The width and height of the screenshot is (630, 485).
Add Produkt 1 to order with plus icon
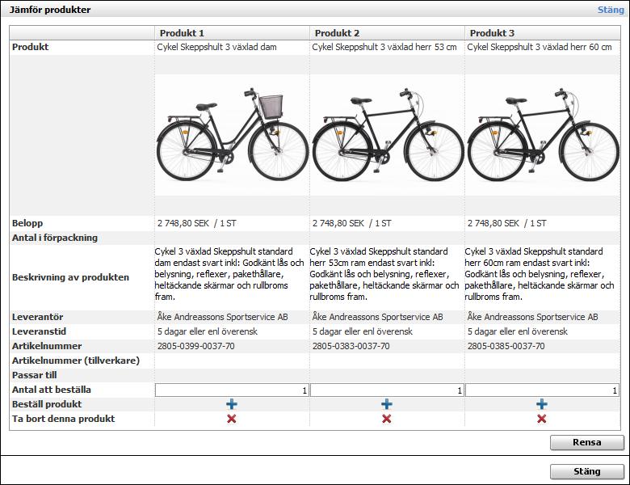point(232,404)
